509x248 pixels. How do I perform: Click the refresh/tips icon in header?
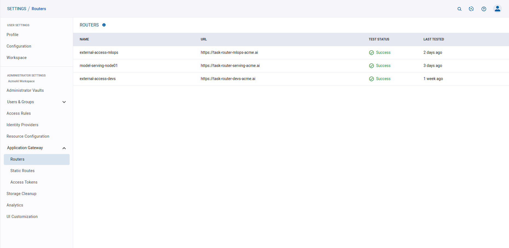[471, 9]
